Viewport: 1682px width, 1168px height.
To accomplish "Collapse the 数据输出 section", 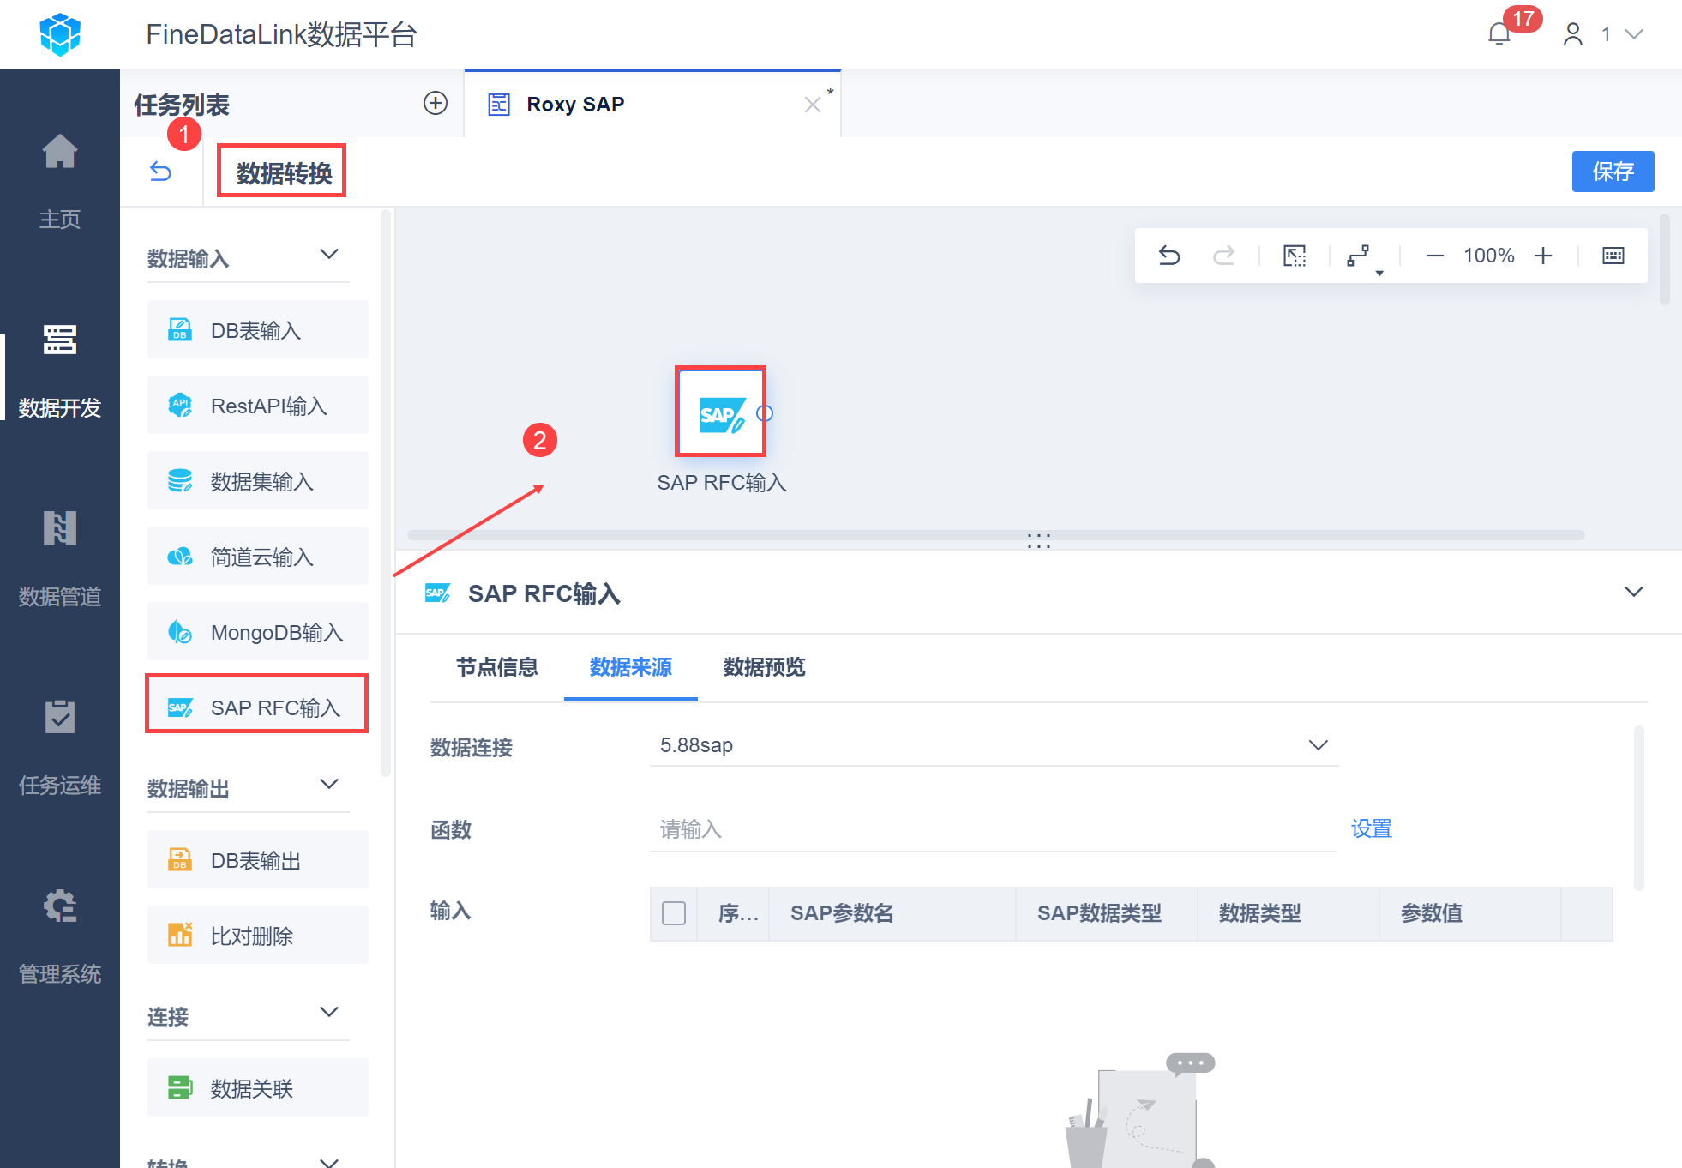I will pyautogui.click(x=329, y=785).
